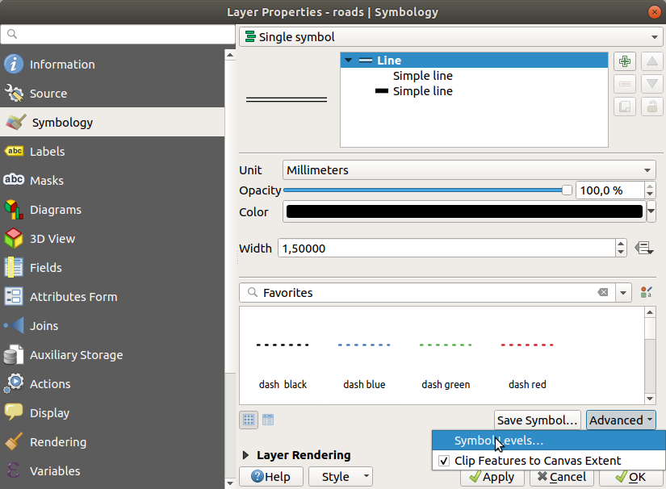
Task: Open the data-defined override for Width
Action: 644,248
